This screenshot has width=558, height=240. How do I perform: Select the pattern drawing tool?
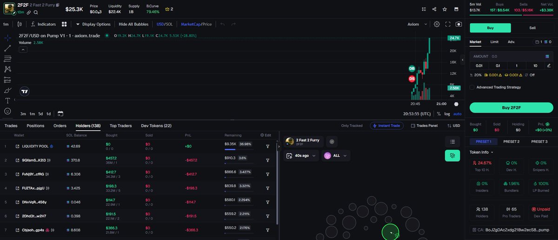(x=7, y=69)
